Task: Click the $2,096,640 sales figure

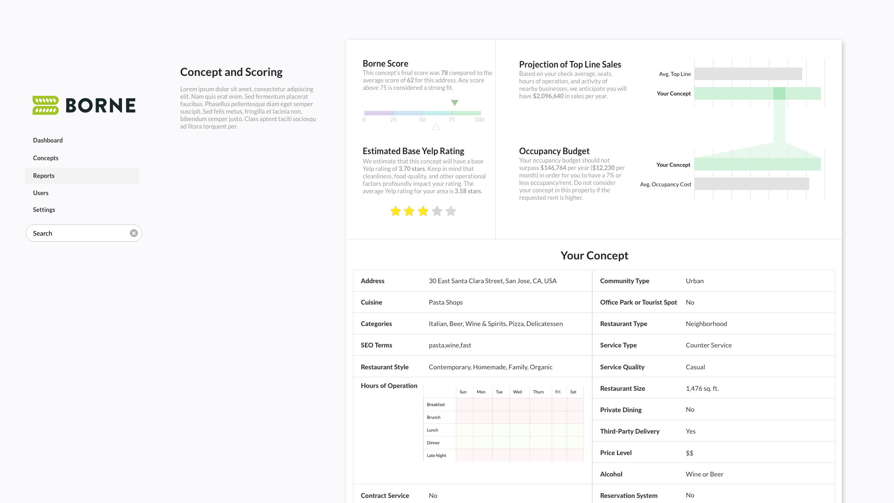Action: pyautogui.click(x=548, y=96)
